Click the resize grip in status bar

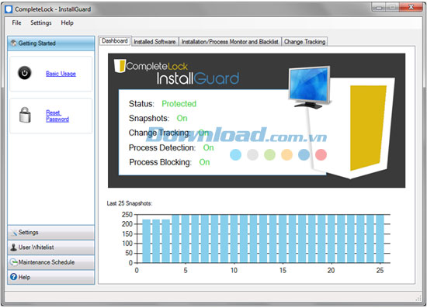418,299
